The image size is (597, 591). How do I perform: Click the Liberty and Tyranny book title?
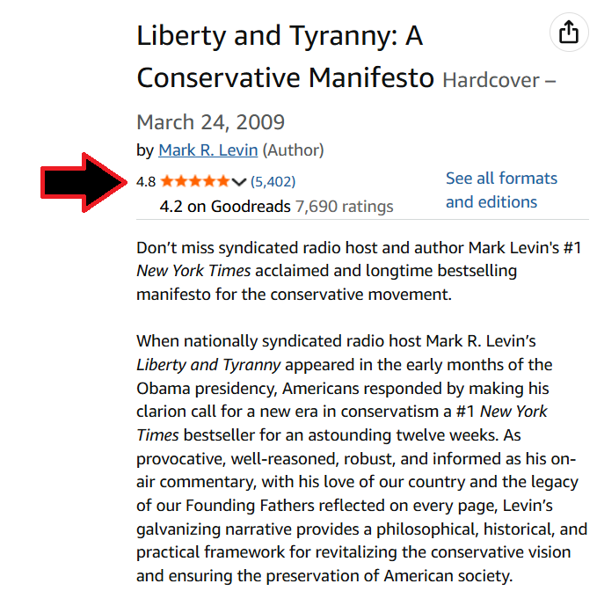(x=285, y=57)
